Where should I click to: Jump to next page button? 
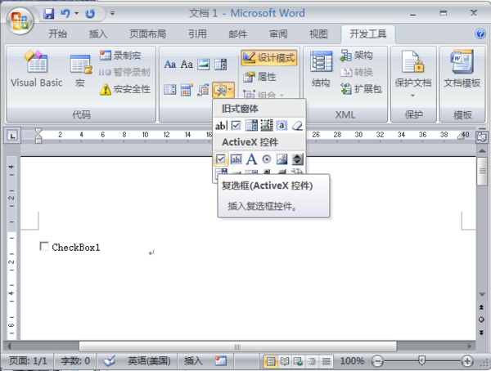[x=482, y=333]
